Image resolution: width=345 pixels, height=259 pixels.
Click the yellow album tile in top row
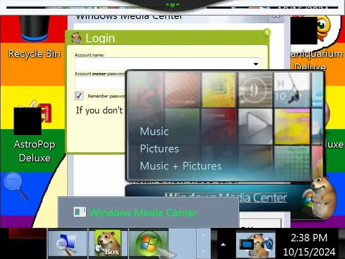219,90
